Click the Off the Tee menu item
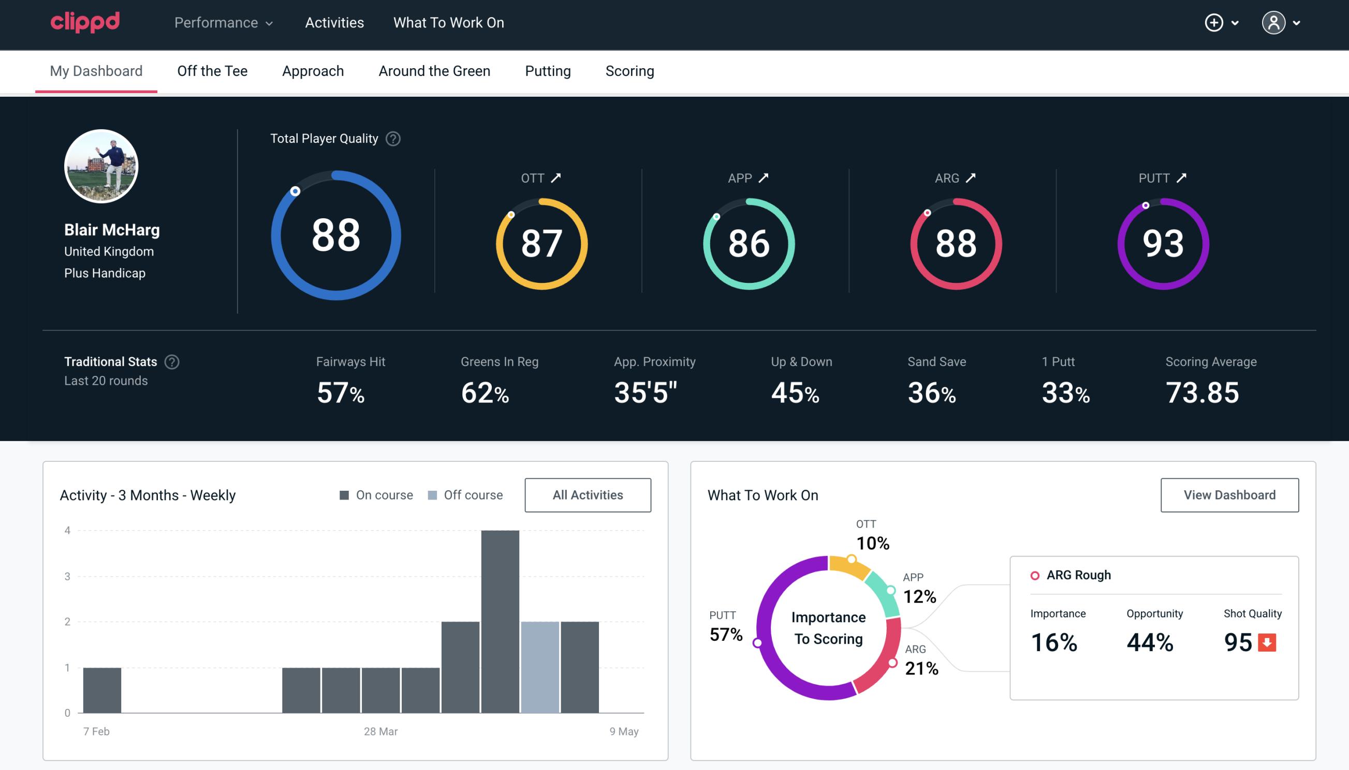1349x770 pixels. pyautogui.click(x=212, y=70)
